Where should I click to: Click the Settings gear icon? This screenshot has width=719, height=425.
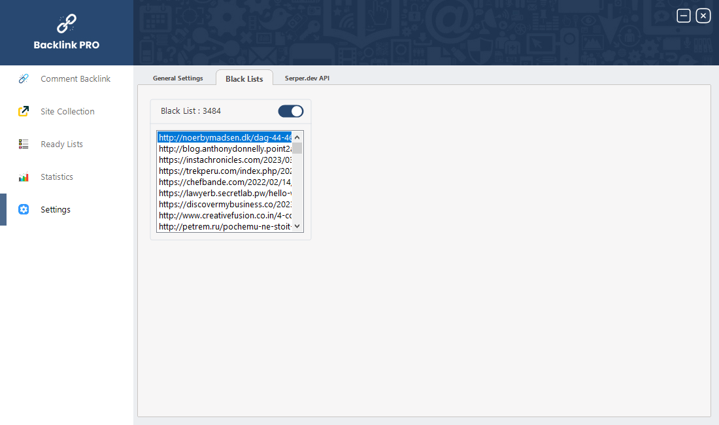24,210
